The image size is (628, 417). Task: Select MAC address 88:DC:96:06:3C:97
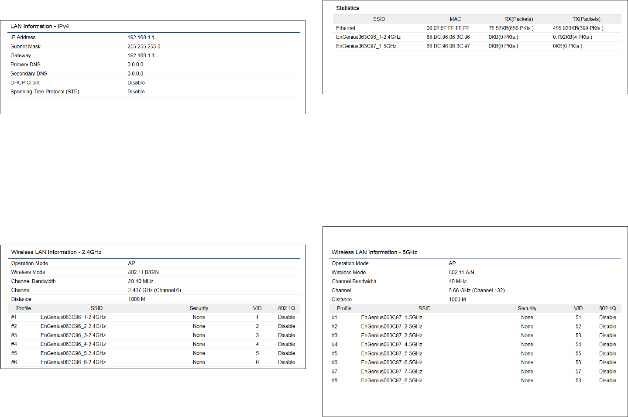[448, 46]
